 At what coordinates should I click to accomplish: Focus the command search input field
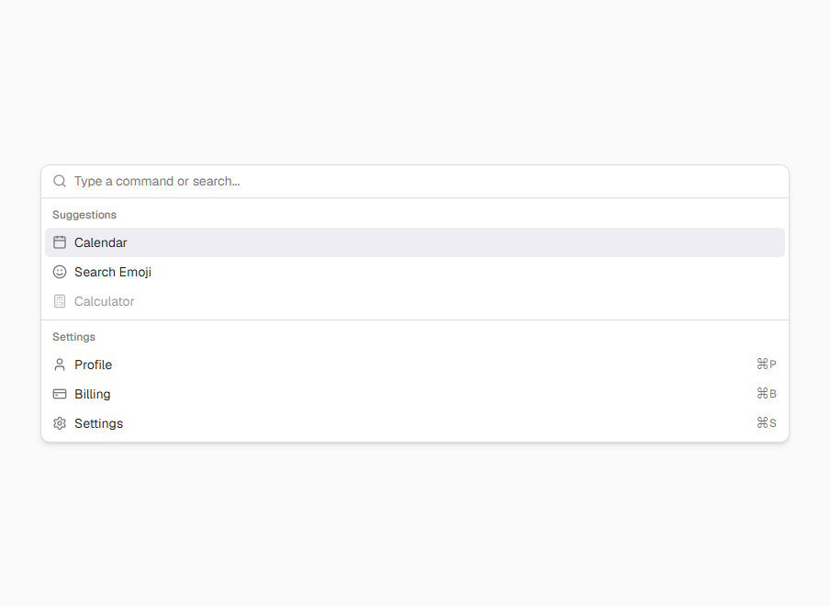point(428,181)
